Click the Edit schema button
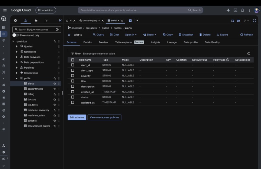This screenshot has width=261, height=169. 77,117
